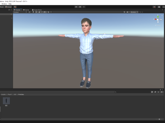Switch to the Asset Store tab

(x=37, y=10)
